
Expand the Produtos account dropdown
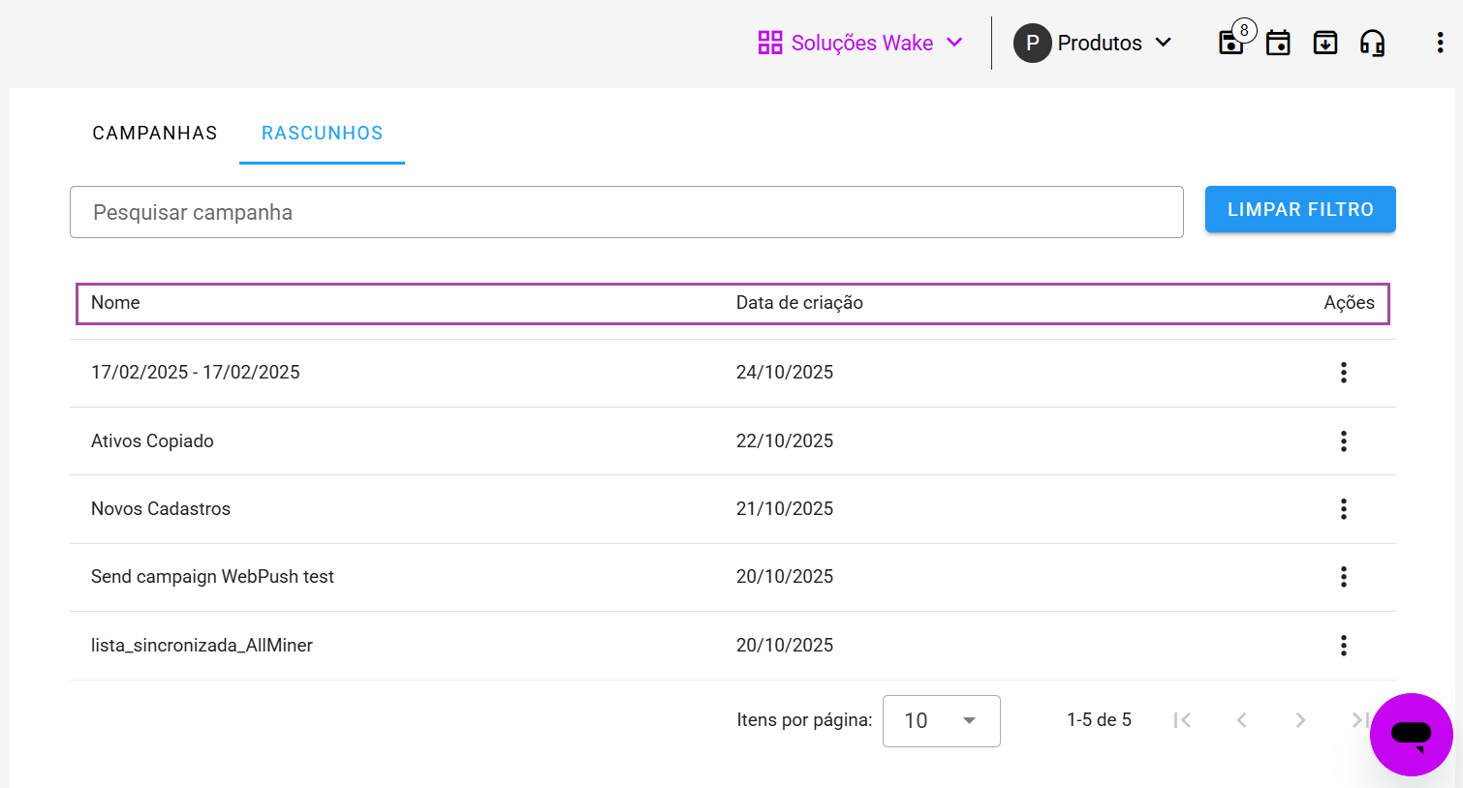click(x=1093, y=43)
